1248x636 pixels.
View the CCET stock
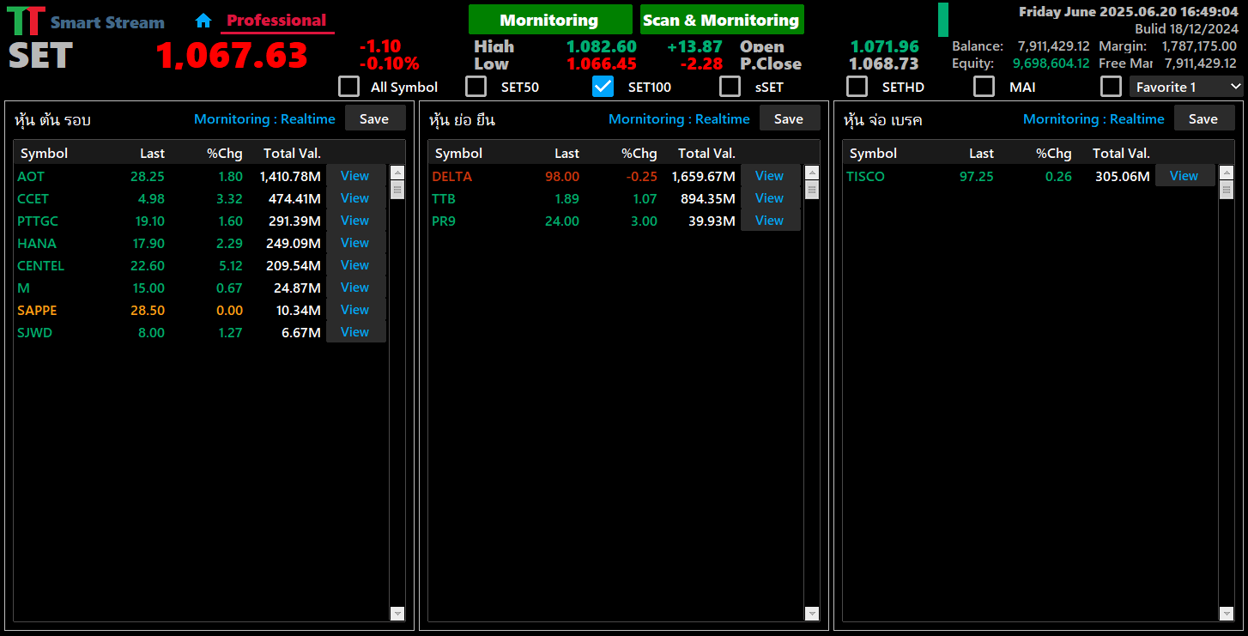pos(355,198)
